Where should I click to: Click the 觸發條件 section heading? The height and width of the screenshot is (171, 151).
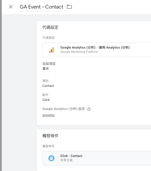coord(50,136)
